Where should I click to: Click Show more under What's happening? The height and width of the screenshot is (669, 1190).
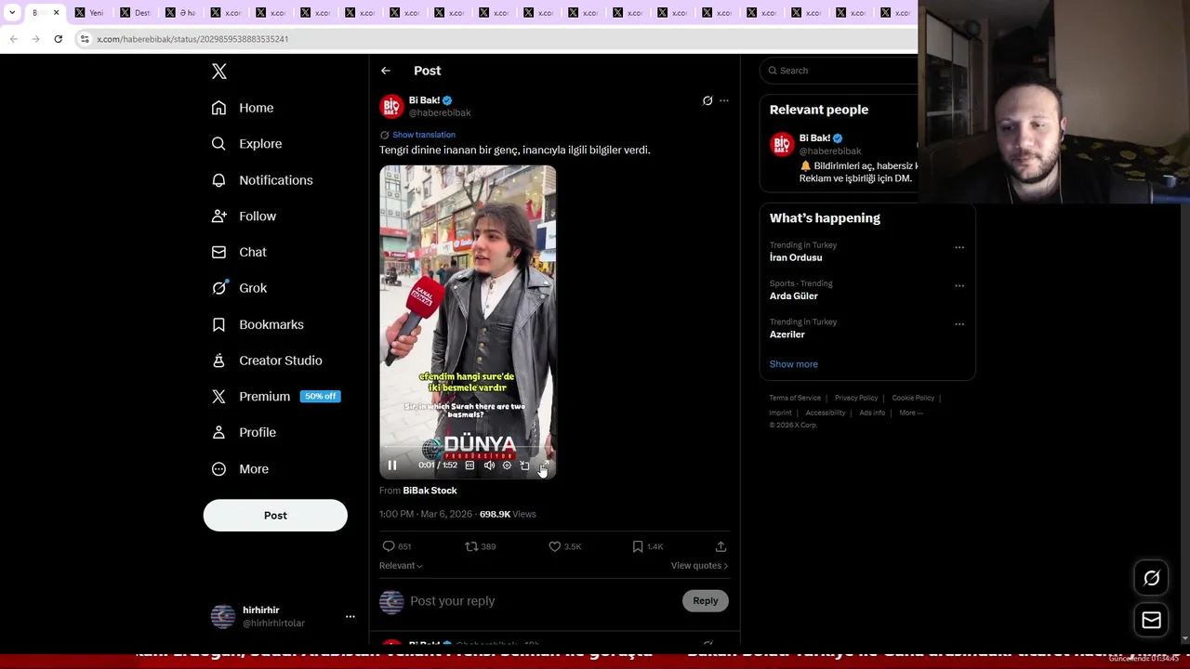click(x=794, y=364)
